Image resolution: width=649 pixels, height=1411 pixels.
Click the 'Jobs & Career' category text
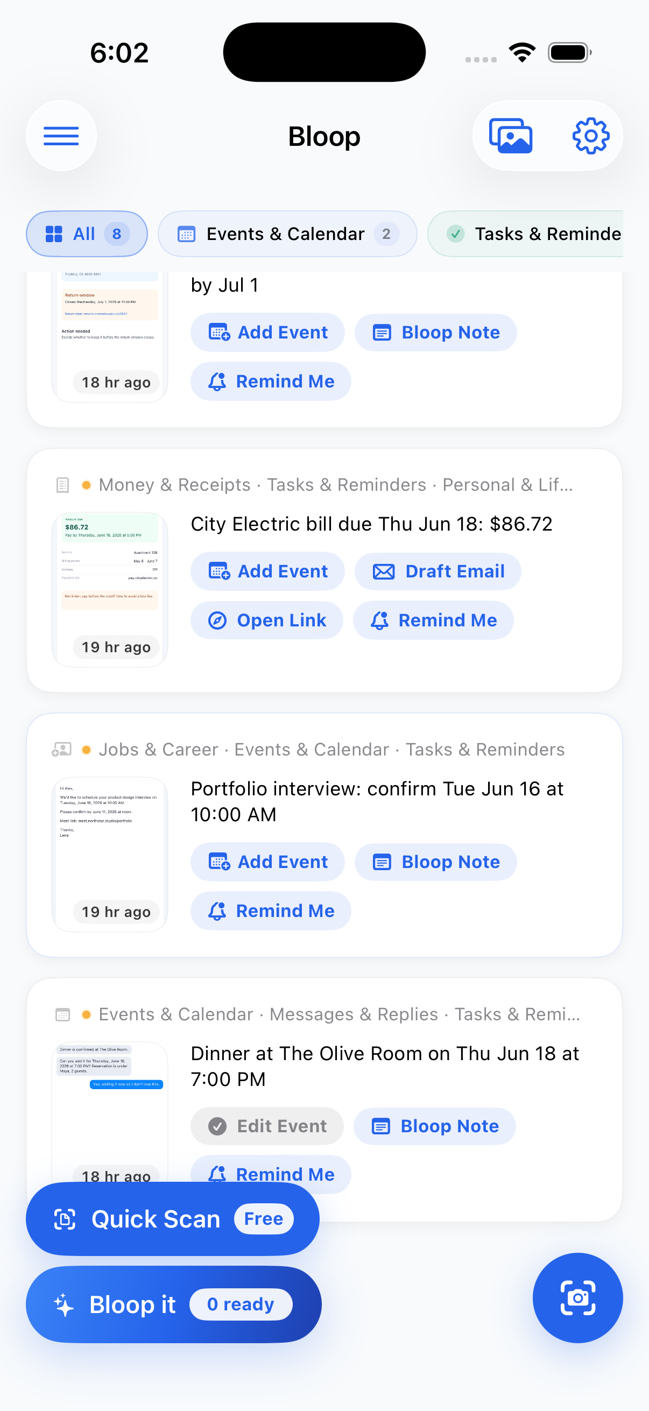tap(158, 749)
